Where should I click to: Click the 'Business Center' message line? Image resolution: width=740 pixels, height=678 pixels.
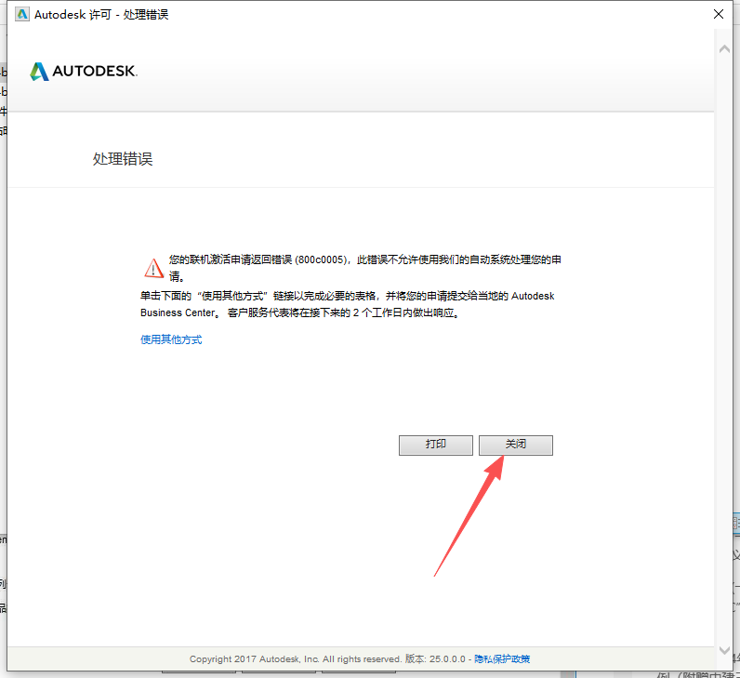(x=300, y=312)
